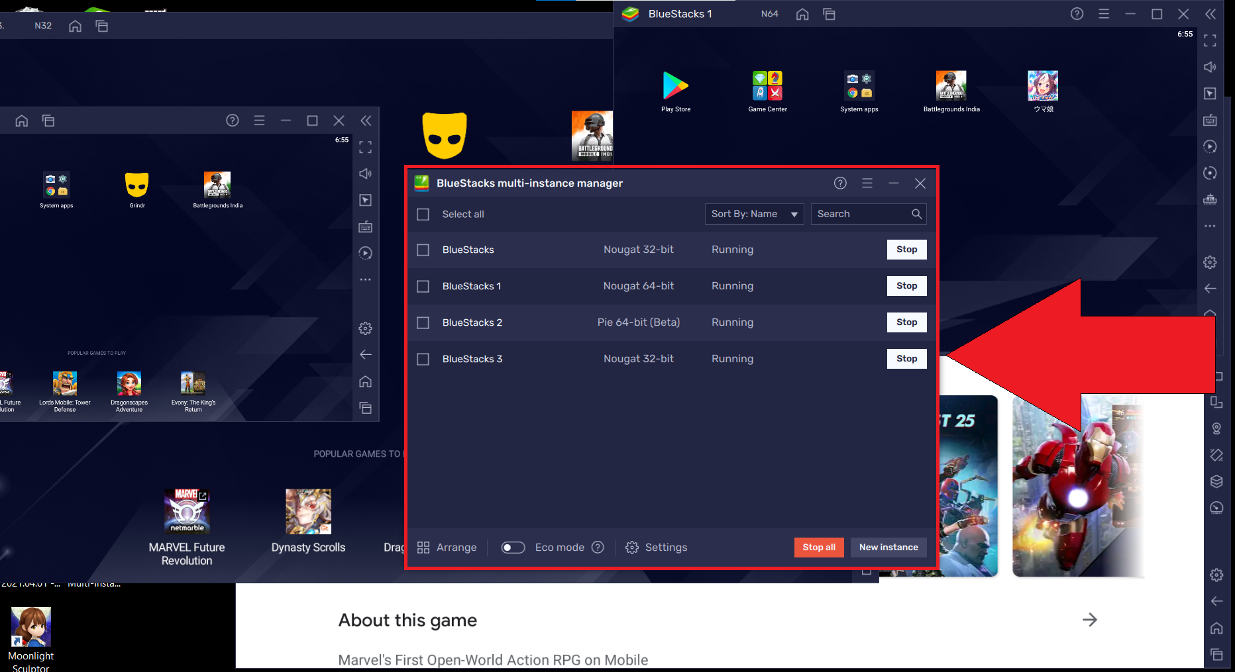The height and width of the screenshot is (672, 1235).
Task: Toggle fullscreen in small BlueStacks window sidebar
Action: click(365, 147)
